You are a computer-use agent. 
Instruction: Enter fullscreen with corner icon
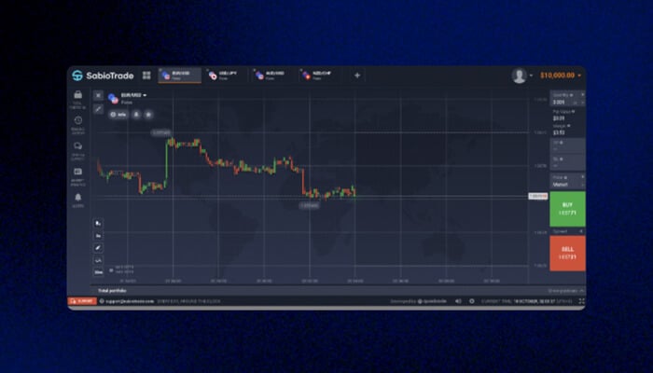pyautogui.click(x=581, y=301)
